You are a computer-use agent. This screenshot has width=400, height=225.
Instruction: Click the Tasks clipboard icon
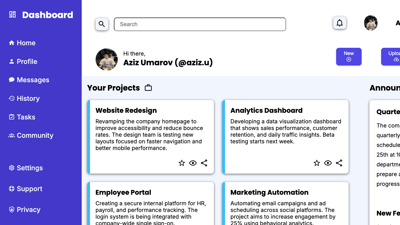[12, 117]
